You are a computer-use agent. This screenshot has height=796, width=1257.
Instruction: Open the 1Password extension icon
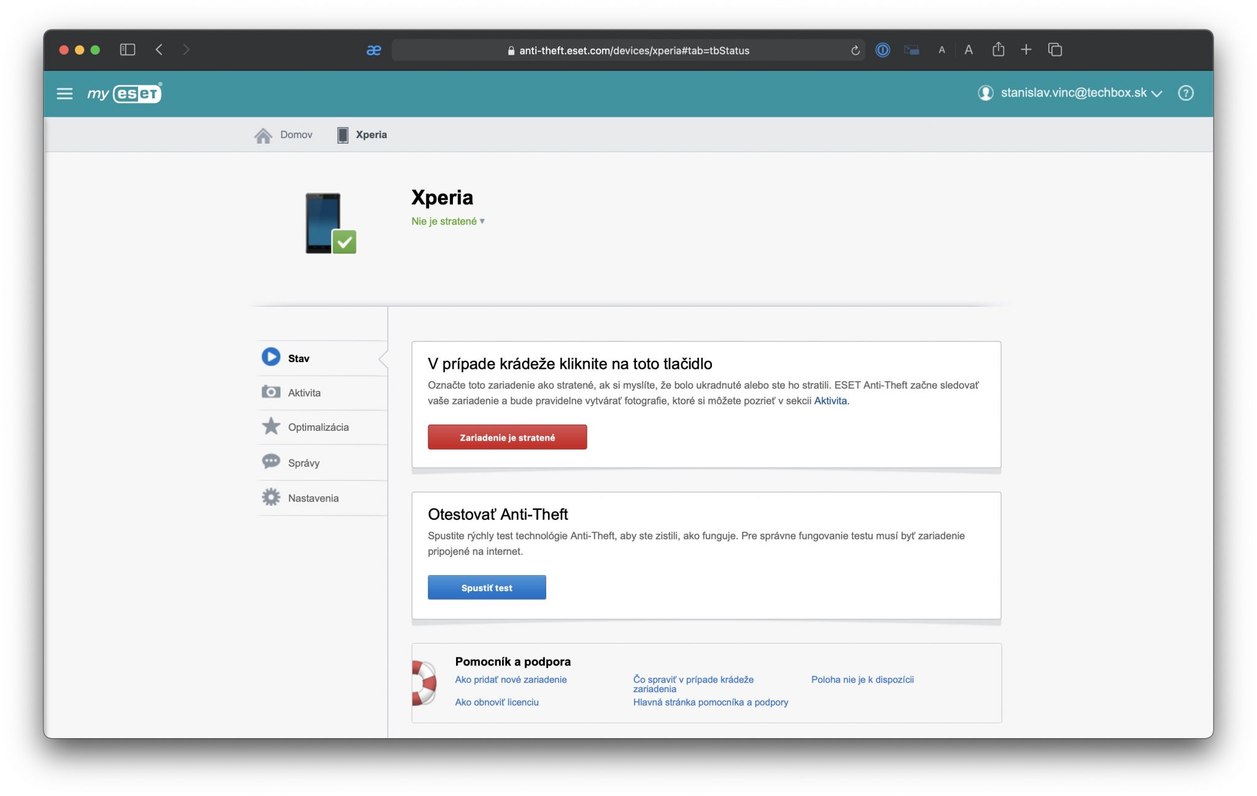883,50
